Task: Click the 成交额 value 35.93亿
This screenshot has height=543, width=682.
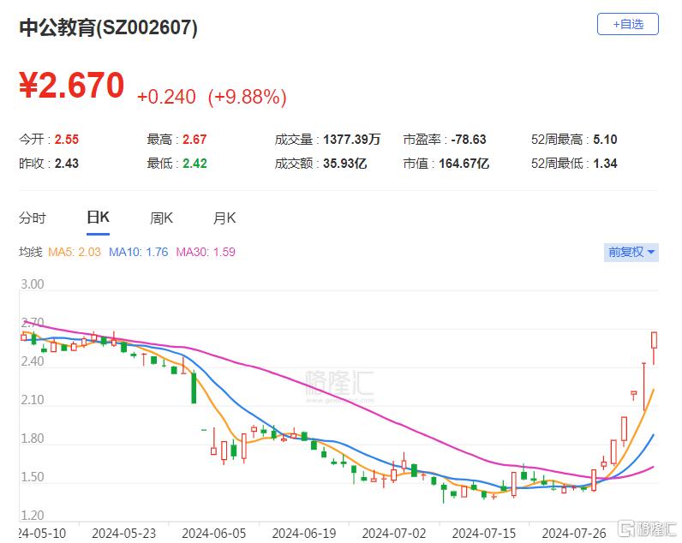Action: (x=345, y=164)
